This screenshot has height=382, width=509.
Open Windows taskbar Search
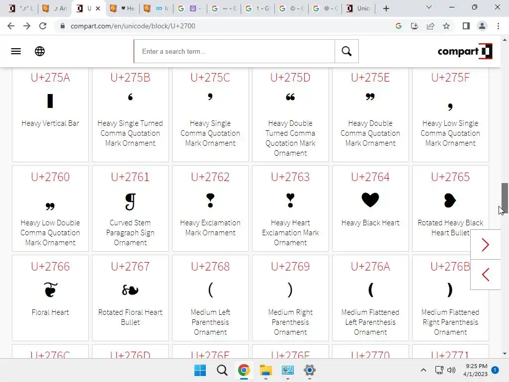[222, 370]
